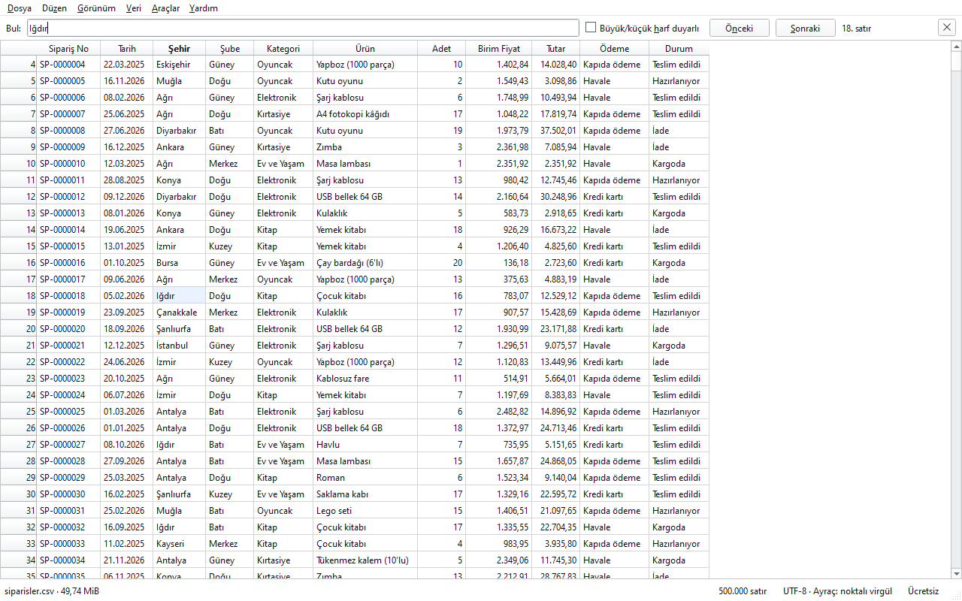The height and width of the screenshot is (601, 962).
Task: Click the Tükenmez kalem (10'lu) cell
Action: (365, 560)
